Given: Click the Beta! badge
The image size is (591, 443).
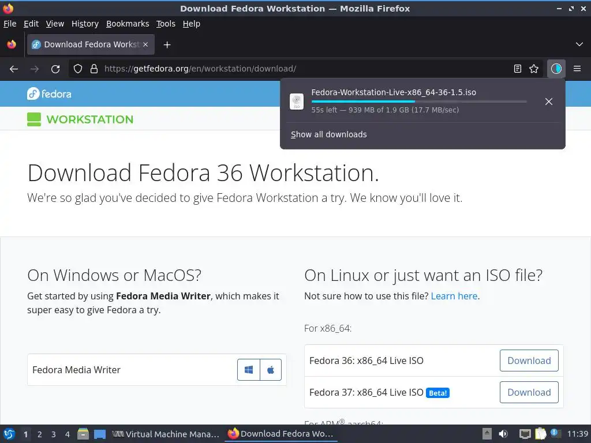Looking at the screenshot, I should 437,393.
